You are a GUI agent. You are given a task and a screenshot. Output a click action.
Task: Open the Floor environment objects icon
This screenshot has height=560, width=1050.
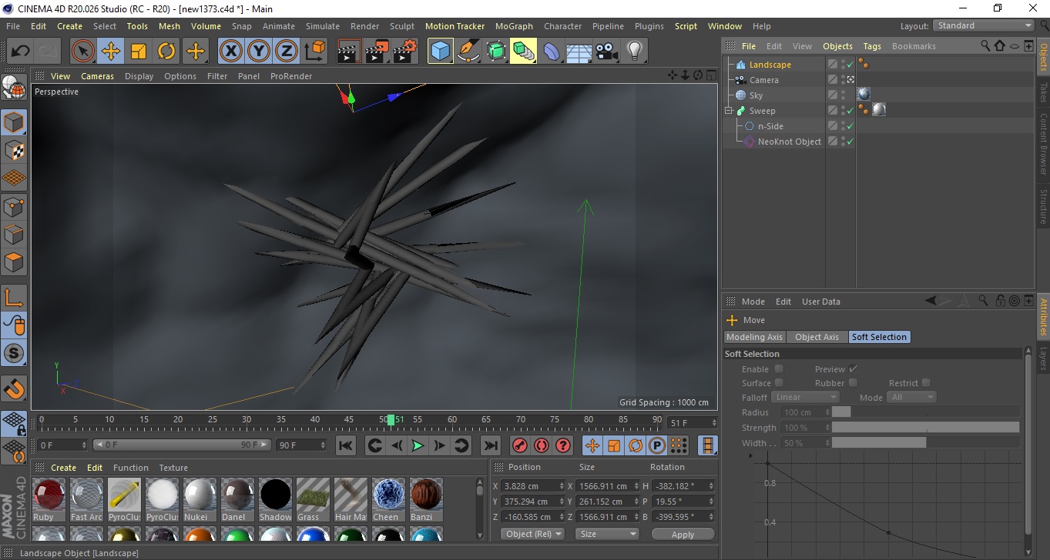point(579,52)
